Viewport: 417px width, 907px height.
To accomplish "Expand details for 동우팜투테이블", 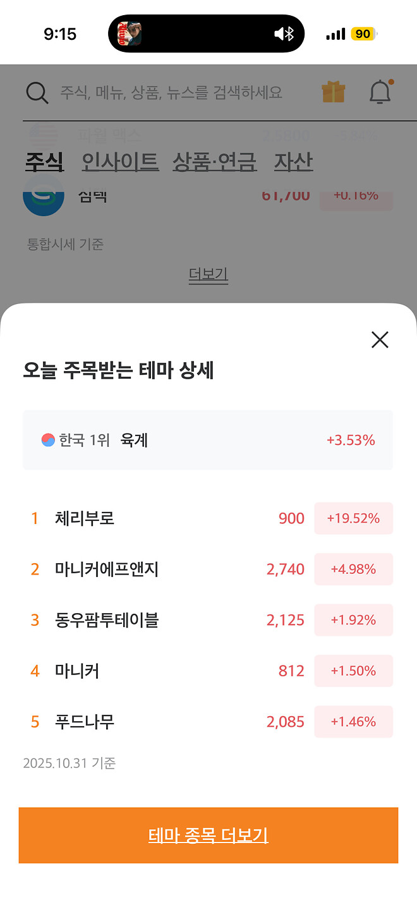I will click(208, 620).
